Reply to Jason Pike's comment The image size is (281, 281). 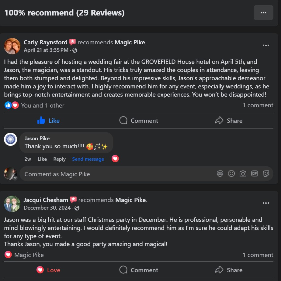pos(59,159)
